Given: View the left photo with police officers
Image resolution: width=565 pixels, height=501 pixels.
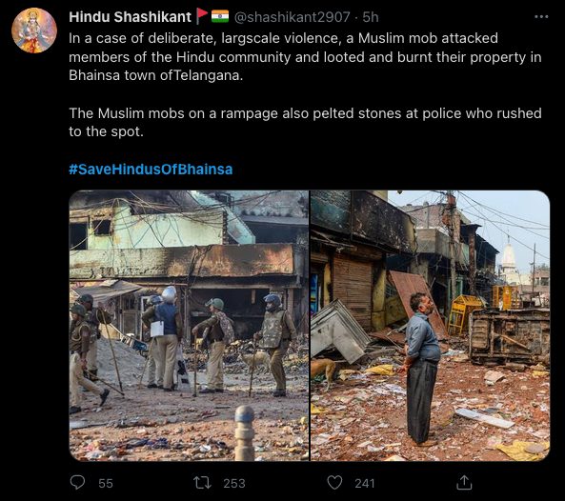Looking at the screenshot, I should point(189,326).
